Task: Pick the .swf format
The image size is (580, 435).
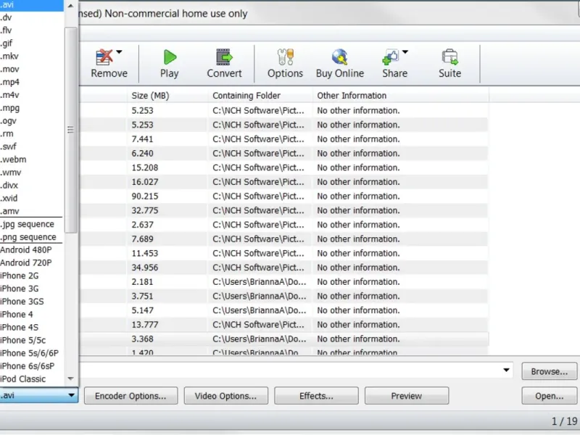Action: (32, 146)
